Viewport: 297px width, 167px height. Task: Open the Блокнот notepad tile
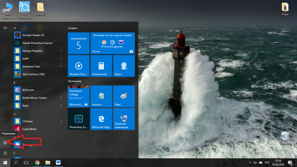101,96
